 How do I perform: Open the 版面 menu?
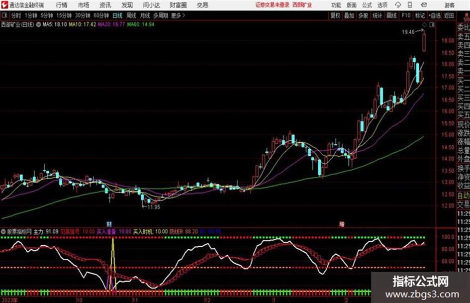(351, 5)
